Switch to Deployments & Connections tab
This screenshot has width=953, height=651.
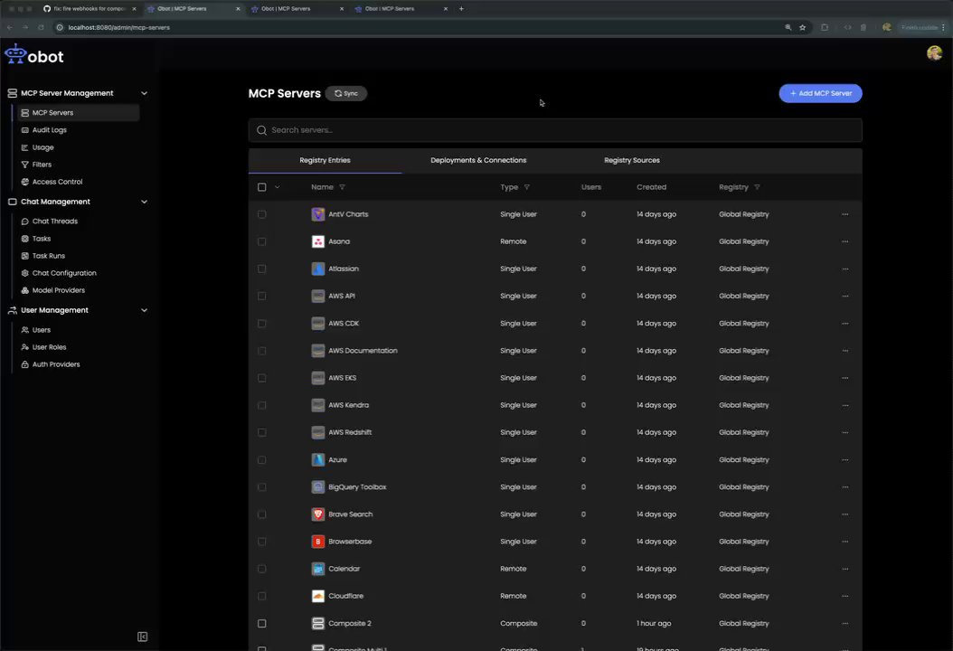(x=478, y=160)
